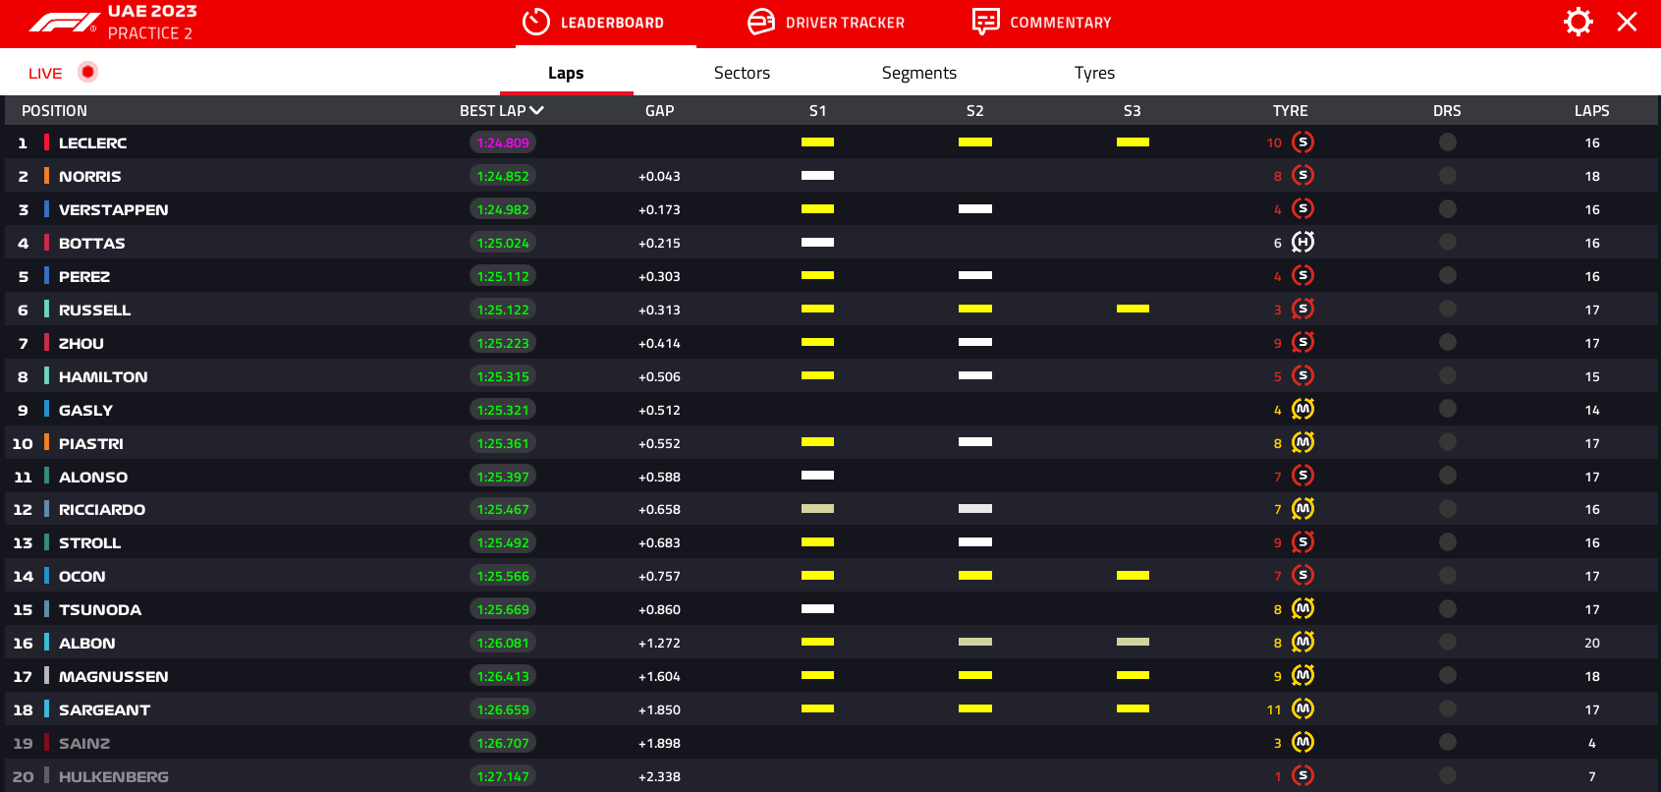Click Bottas's hard tyre icon
Image resolution: width=1661 pixels, height=792 pixels.
[1302, 243]
